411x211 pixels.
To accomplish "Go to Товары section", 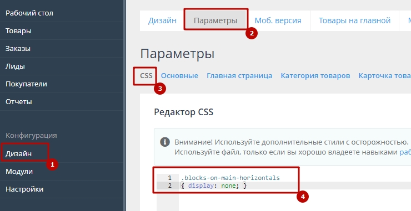I will [x=18, y=31].
